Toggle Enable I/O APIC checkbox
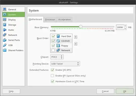Screen dimensions: 136x96 pyautogui.click(x=52, y=70)
